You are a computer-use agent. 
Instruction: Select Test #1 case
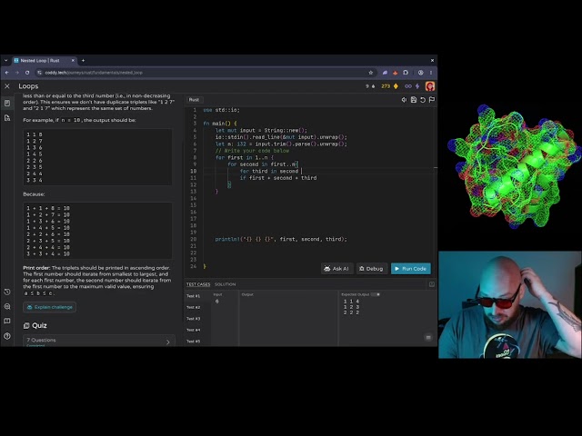[x=193, y=296]
